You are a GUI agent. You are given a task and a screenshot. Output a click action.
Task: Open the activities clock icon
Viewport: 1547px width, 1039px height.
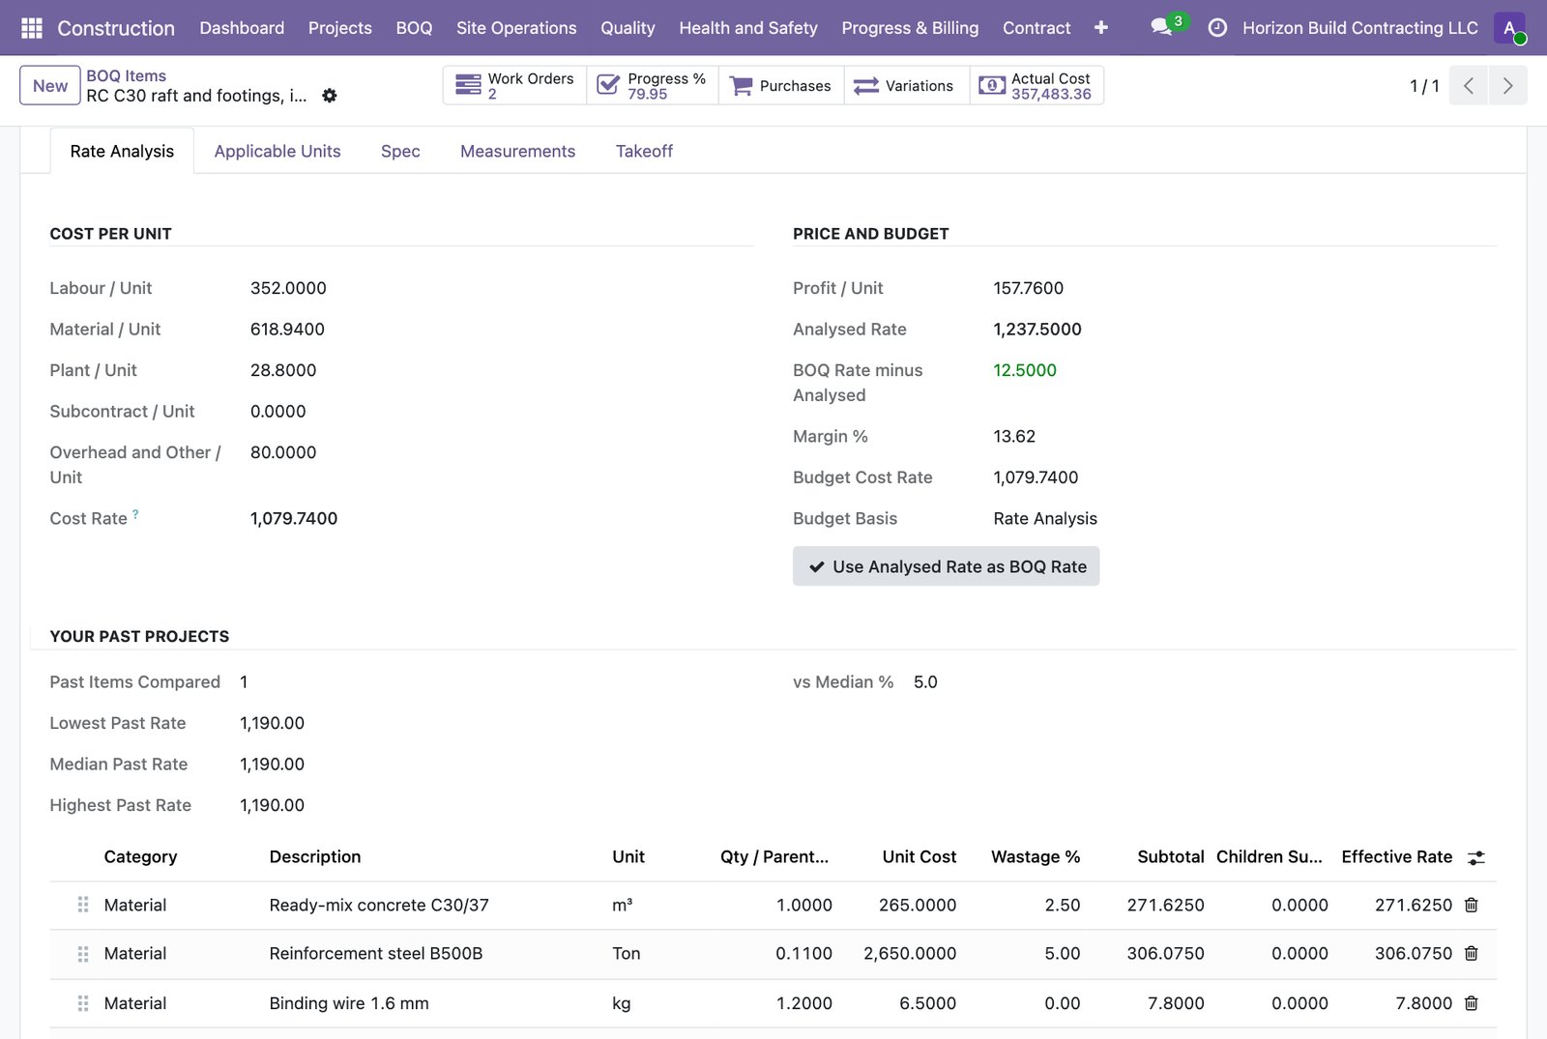[x=1218, y=28]
